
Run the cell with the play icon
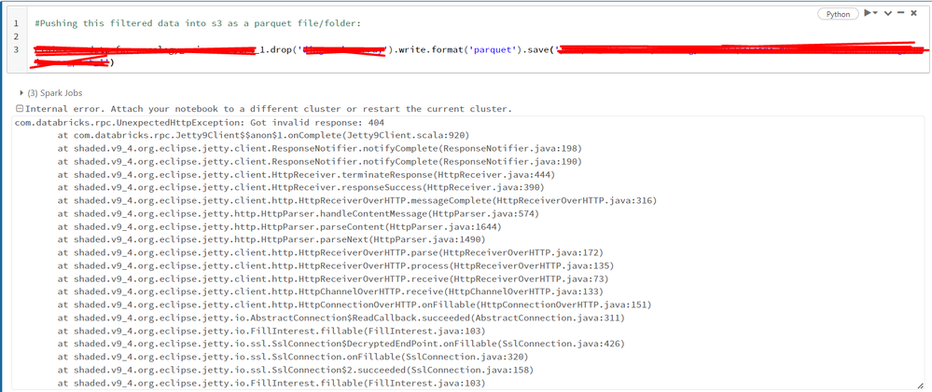point(869,13)
